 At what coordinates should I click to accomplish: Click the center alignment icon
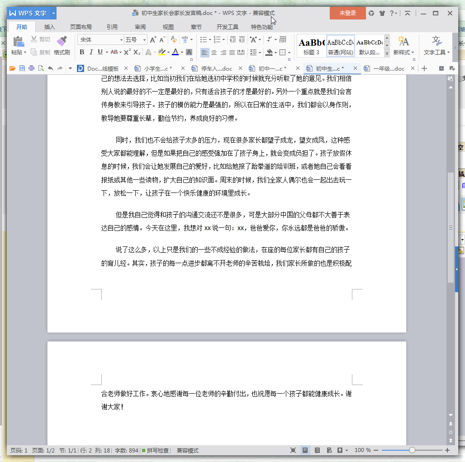(214, 53)
